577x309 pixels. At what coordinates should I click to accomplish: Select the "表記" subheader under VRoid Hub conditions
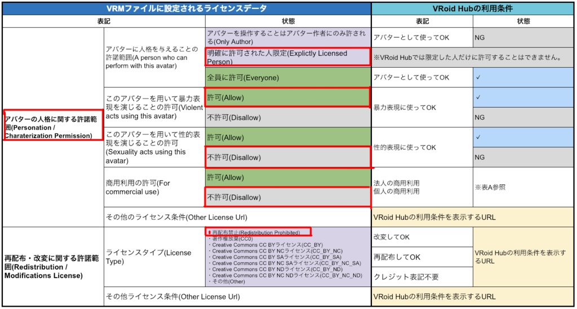[422, 21]
